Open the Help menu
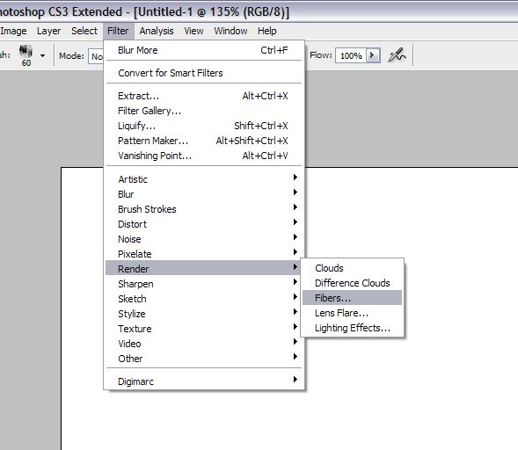The height and width of the screenshot is (450, 518). (267, 31)
